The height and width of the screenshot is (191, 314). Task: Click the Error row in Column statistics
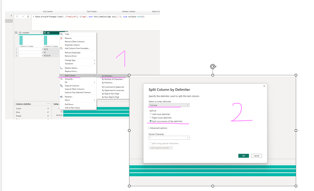tap(32, 112)
